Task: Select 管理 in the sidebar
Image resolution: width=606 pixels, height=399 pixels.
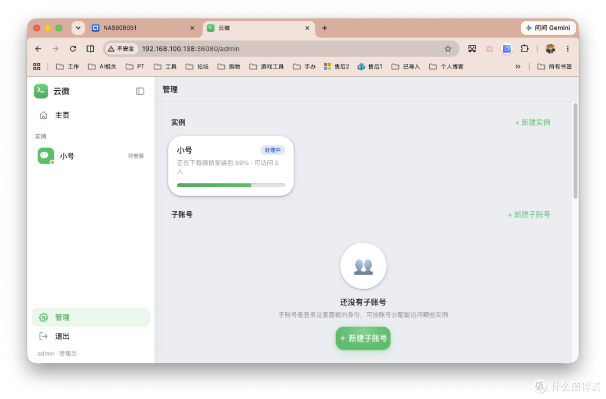Action: click(91, 317)
